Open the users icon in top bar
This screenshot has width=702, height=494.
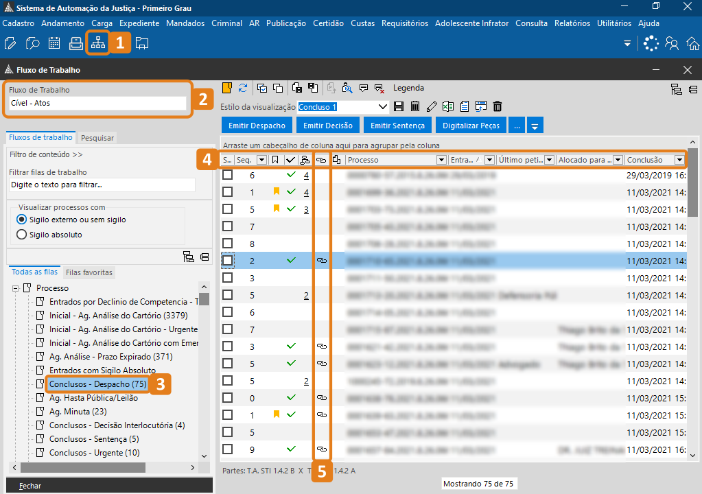[x=672, y=43]
